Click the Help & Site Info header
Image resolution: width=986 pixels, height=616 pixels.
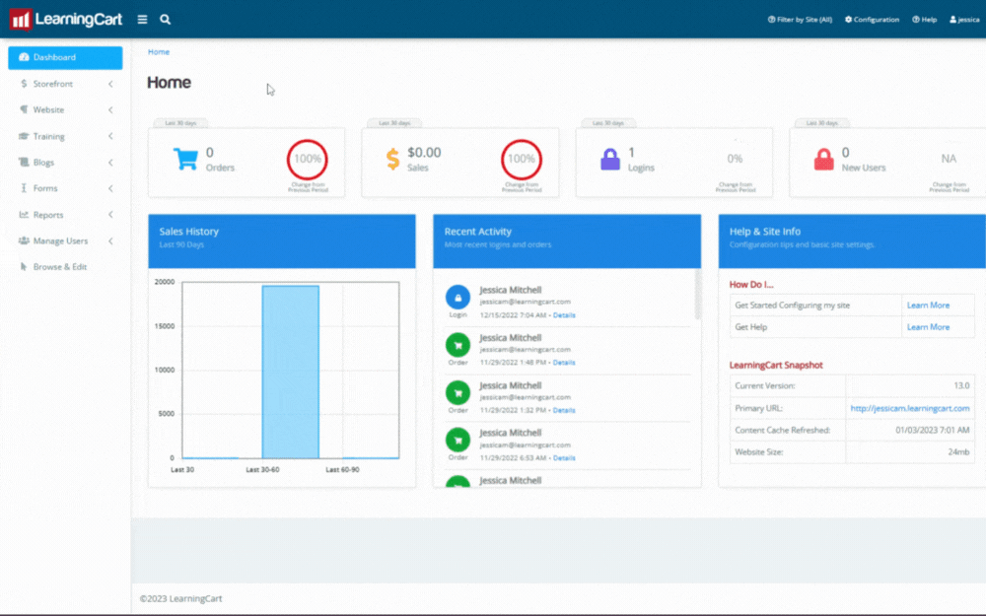[x=852, y=241]
